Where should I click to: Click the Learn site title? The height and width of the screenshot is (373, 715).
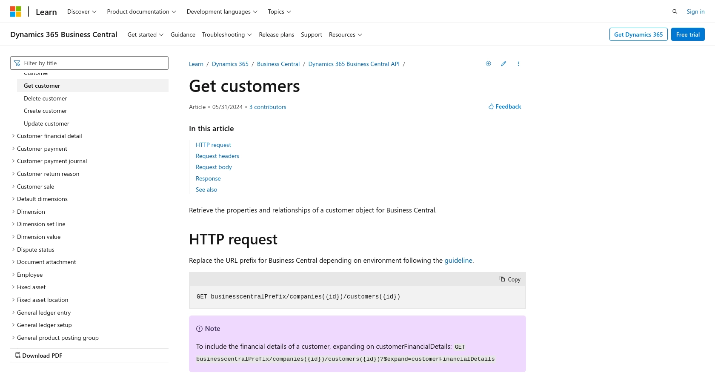coord(46,12)
